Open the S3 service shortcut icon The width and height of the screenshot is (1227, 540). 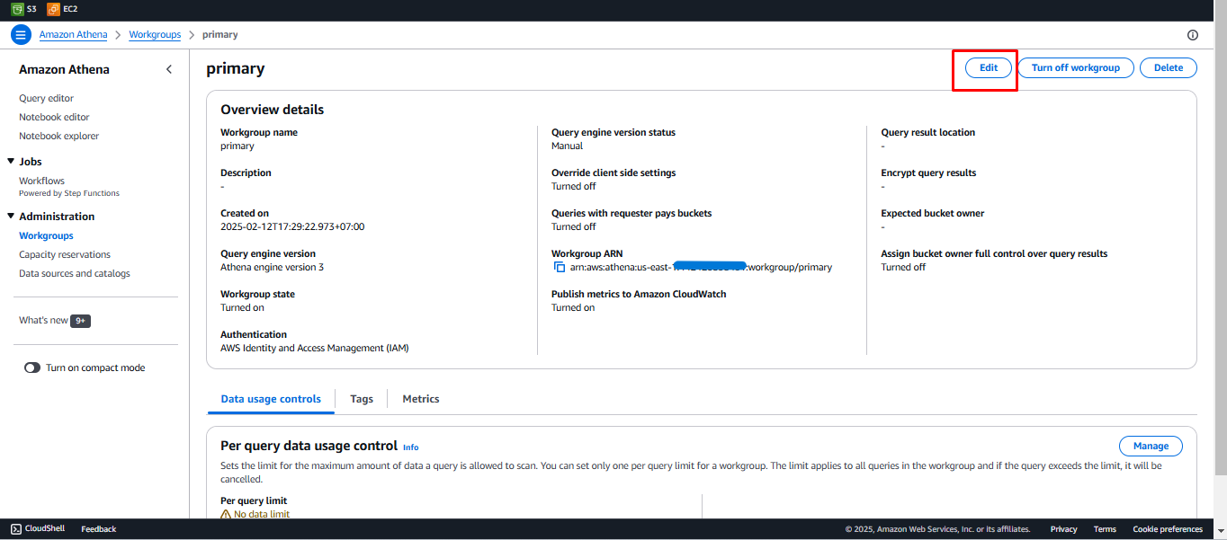pos(17,9)
